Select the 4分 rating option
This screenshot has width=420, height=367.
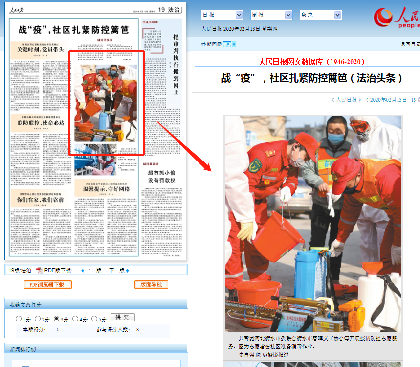coord(75,319)
